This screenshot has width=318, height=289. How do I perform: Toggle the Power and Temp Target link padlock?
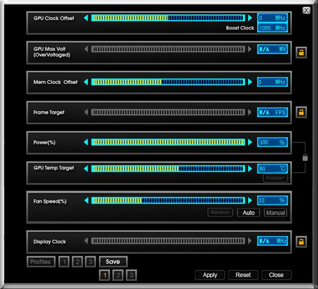click(x=305, y=157)
